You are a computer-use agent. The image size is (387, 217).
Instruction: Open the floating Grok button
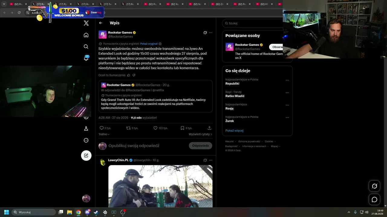[374, 186]
